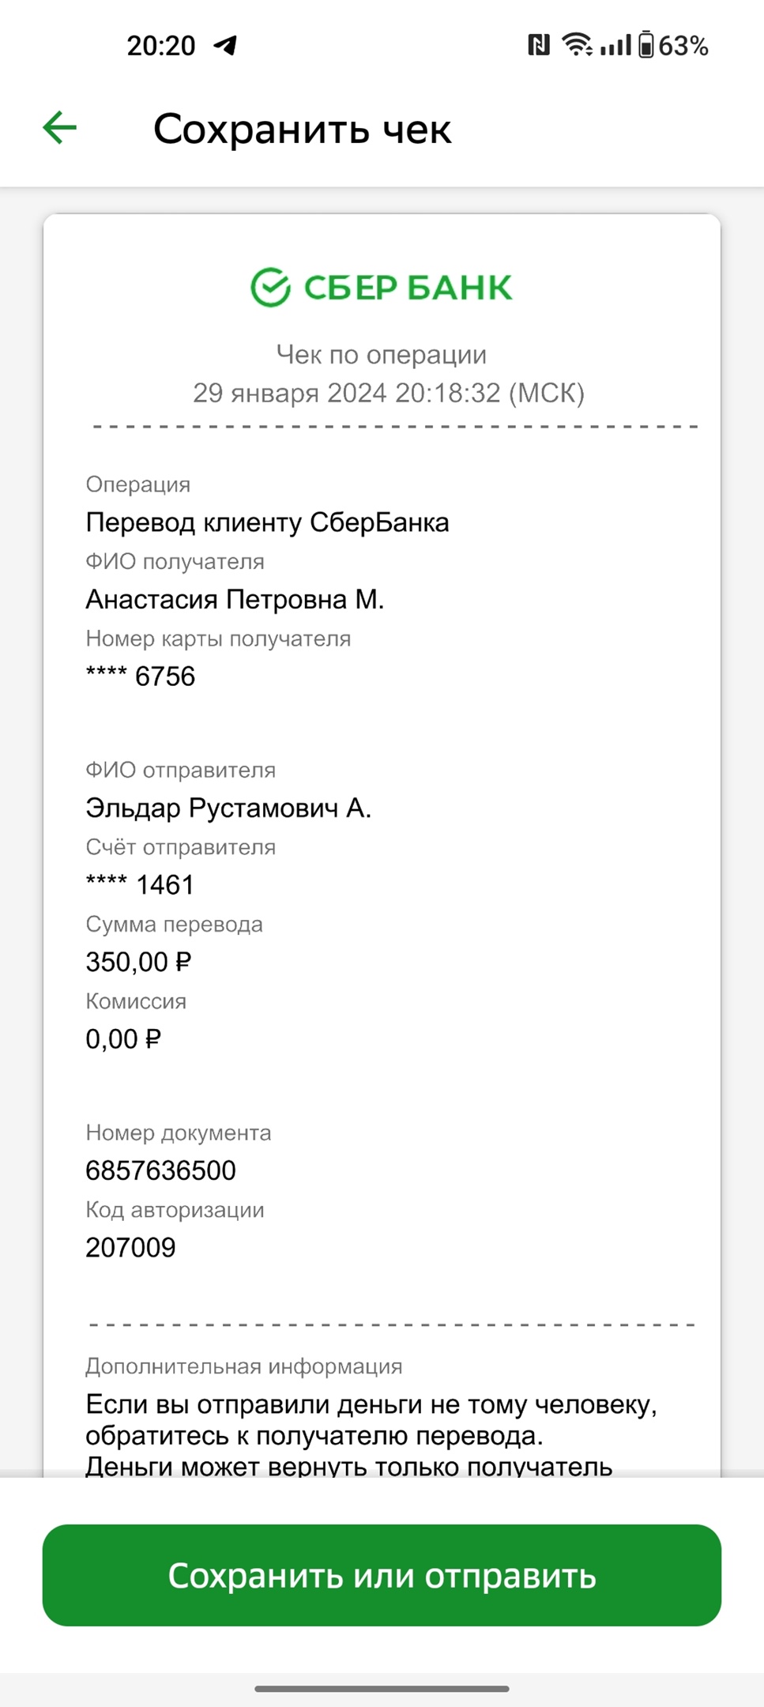
Task: Tap the authorization code '207009'
Action: pos(130,1247)
